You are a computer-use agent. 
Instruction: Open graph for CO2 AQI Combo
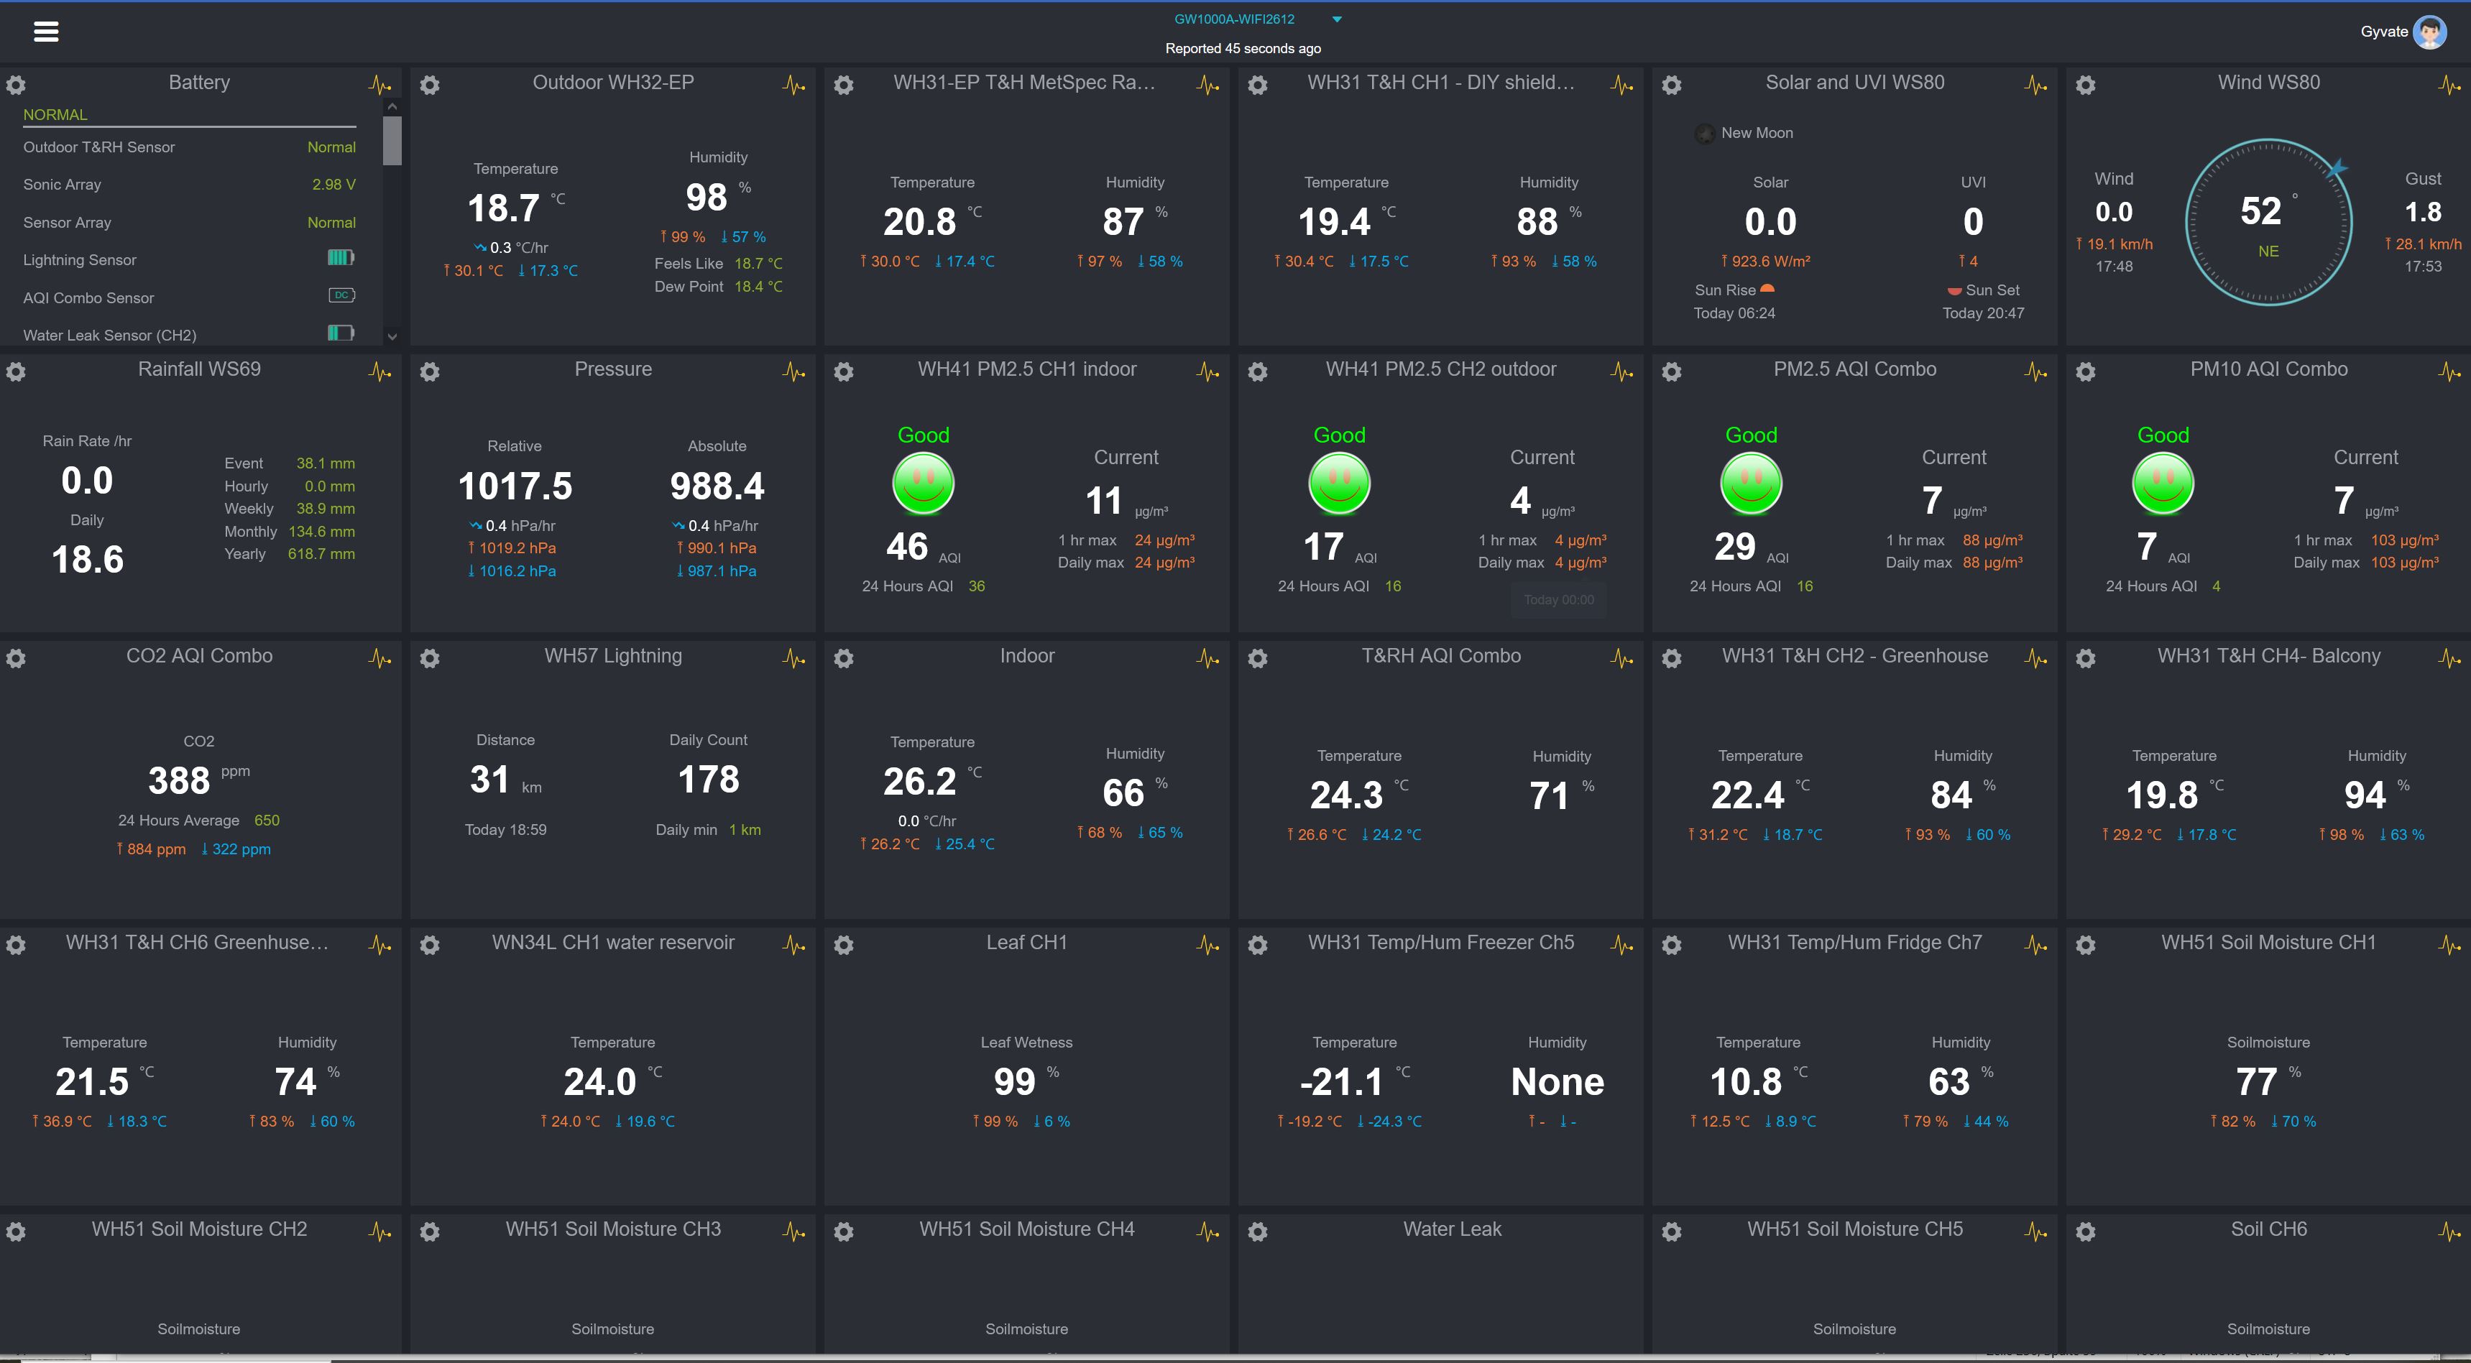click(380, 658)
